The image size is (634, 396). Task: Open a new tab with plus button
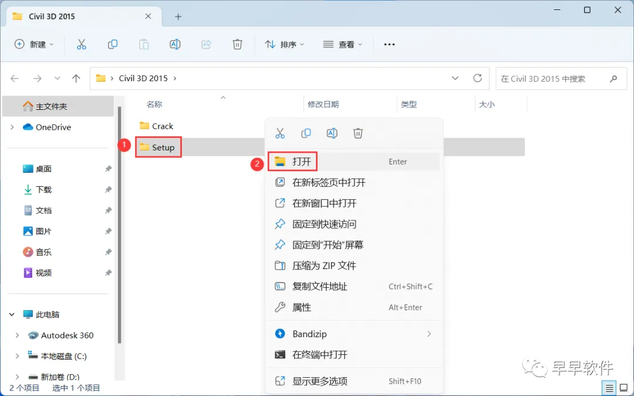(x=178, y=16)
